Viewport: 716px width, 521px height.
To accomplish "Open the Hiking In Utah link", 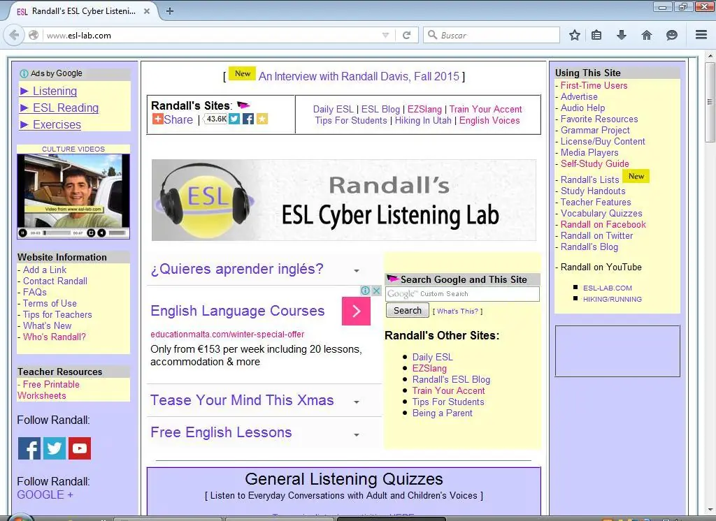I will coord(423,120).
